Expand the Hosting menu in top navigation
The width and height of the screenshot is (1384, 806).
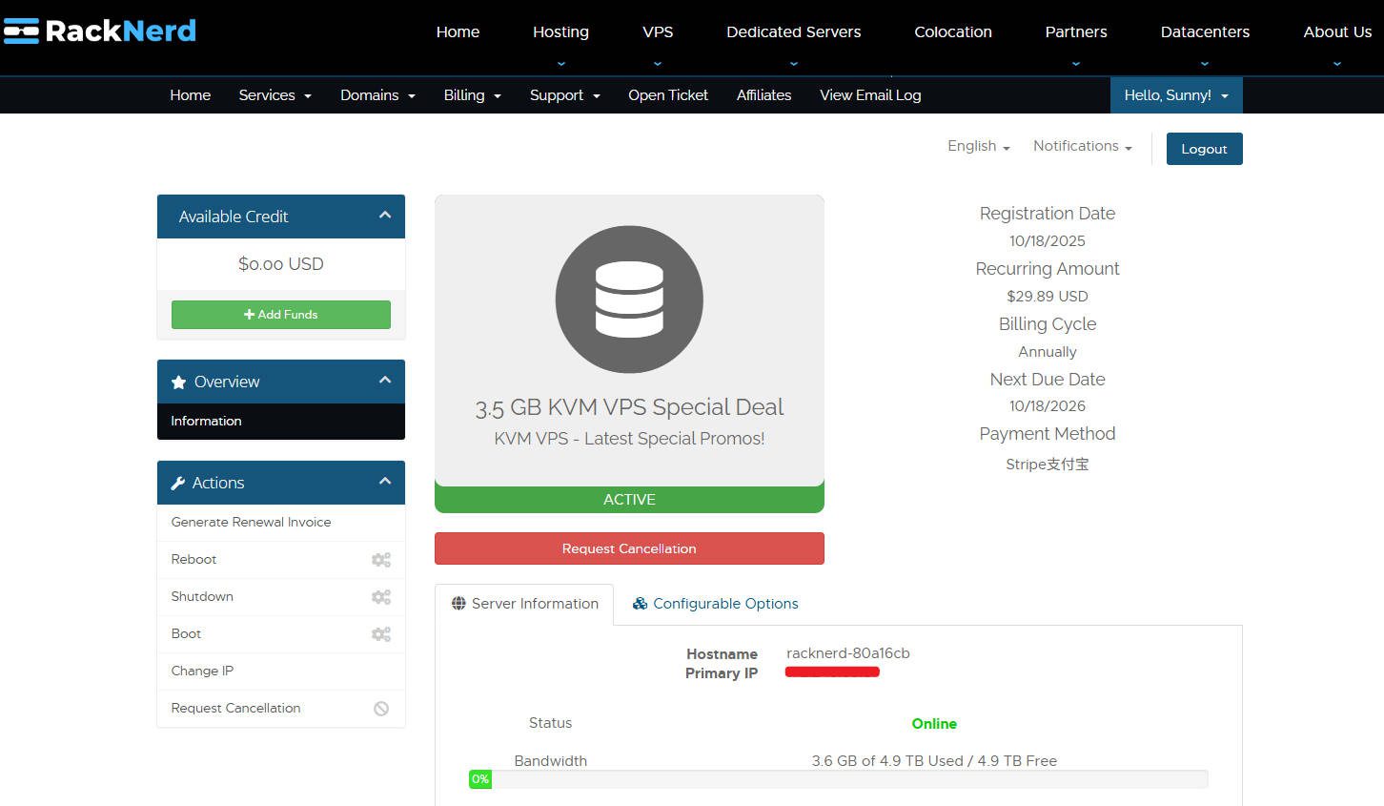pyautogui.click(x=560, y=31)
